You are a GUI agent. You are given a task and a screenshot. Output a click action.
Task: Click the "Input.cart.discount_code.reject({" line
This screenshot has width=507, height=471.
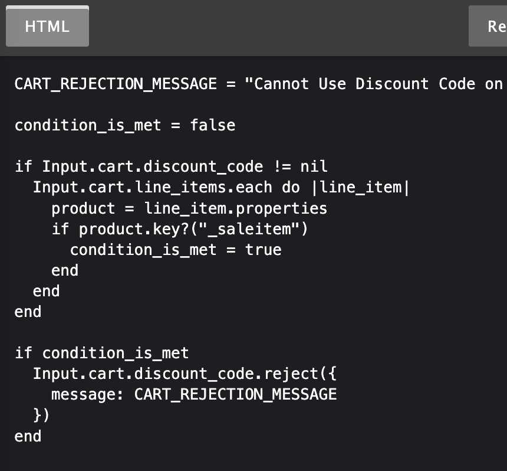pyautogui.click(x=184, y=374)
